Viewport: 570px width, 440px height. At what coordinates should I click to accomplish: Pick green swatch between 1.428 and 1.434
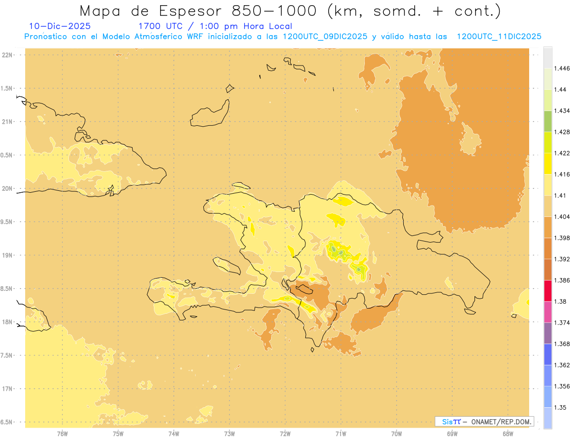548,121
